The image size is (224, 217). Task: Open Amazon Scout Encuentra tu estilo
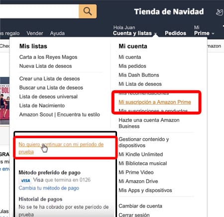[x=60, y=114]
